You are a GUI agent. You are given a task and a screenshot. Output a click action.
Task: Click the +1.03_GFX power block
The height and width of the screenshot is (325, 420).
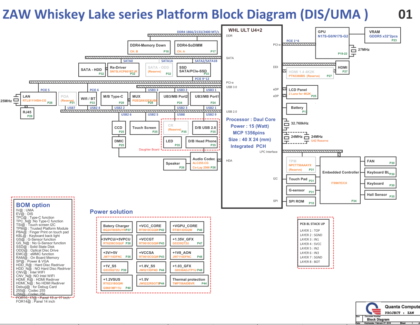click(x=187, y=268)
